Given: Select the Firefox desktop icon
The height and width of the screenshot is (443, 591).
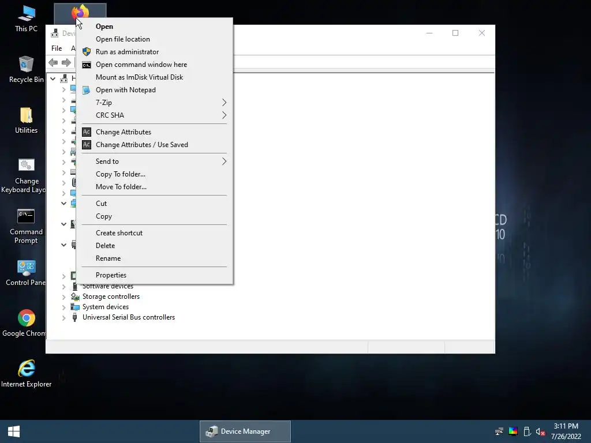Looking at the screenshot, I should (x=80, y=12).
